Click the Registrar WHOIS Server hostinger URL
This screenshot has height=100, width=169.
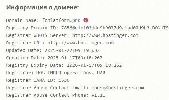tap(105, 35)
